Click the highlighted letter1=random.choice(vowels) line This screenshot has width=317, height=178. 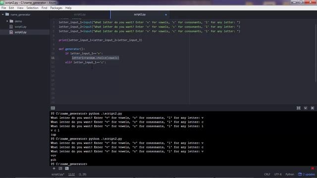coord(96,58)
